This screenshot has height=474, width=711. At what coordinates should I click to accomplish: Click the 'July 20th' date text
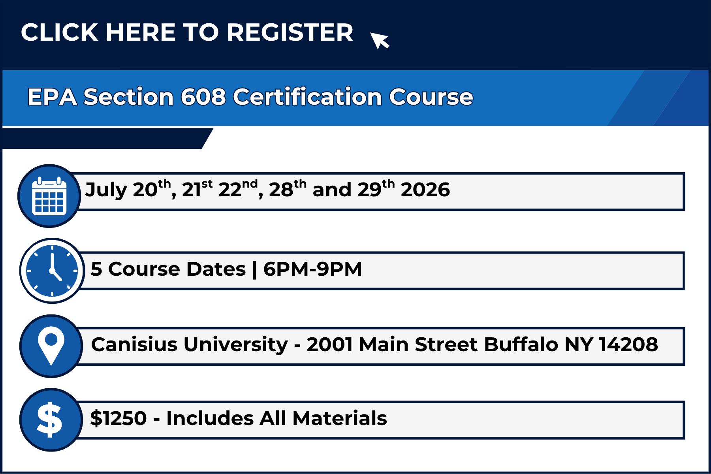pyautogui.click(x=127, y=190)
